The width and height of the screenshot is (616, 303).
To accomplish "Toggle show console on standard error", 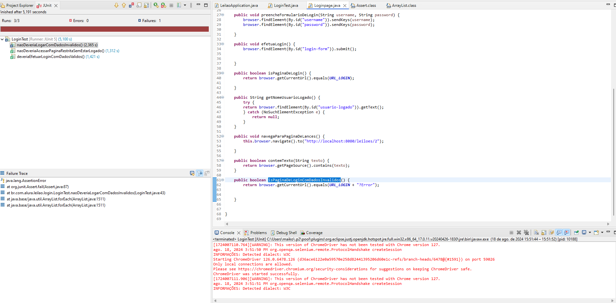I will (566, 232).
